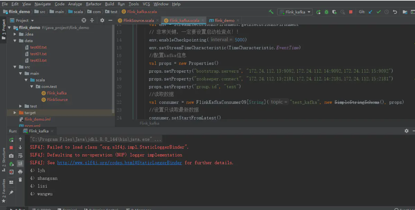Click the green hammer Build Project icon
Screen dimensions: 415x210
(271, 12)
